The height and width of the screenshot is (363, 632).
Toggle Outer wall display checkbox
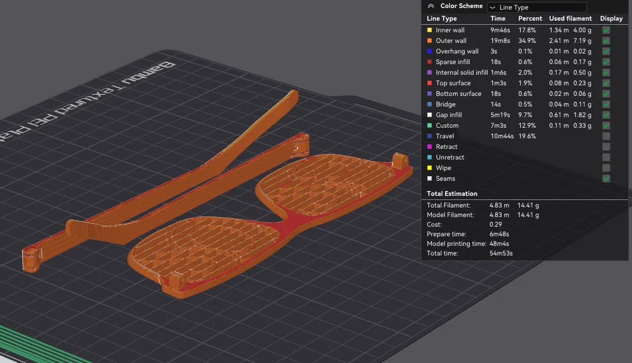pos(606,41)
